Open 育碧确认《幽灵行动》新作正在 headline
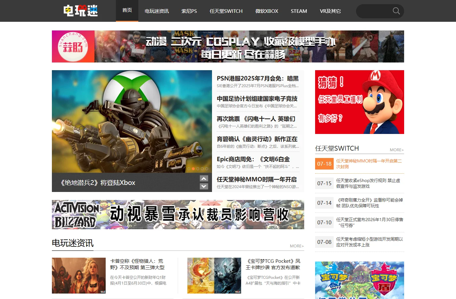The width and height of the screenshot is (456, 299). tap(257, 139)
